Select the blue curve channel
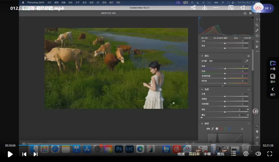This screenshot has height=162, width=279. pos(230,129)
